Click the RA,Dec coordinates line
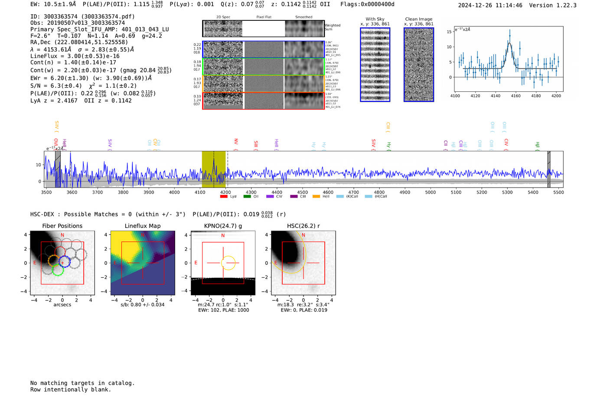This screenshot has width=607, height=413. pos(79,42)
